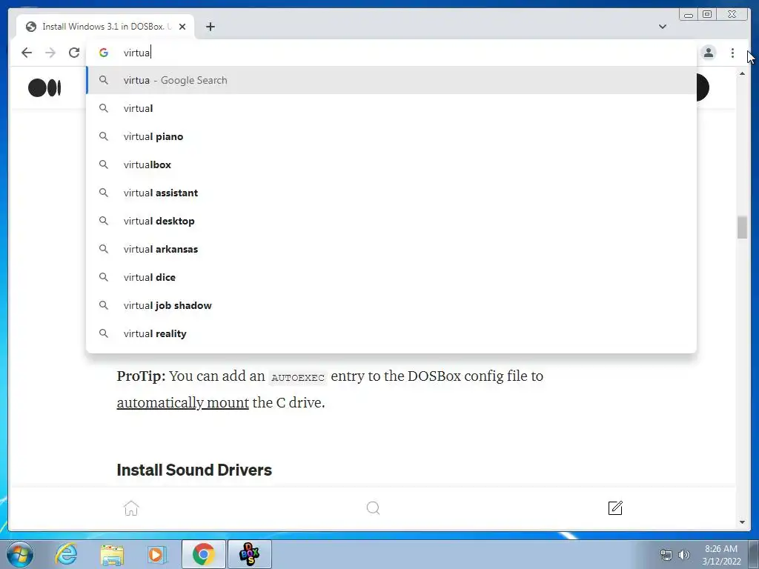This screenshot has width=759, height=569.
Task: Click the scrollbar down arrow
Action: tap(742, 522)
